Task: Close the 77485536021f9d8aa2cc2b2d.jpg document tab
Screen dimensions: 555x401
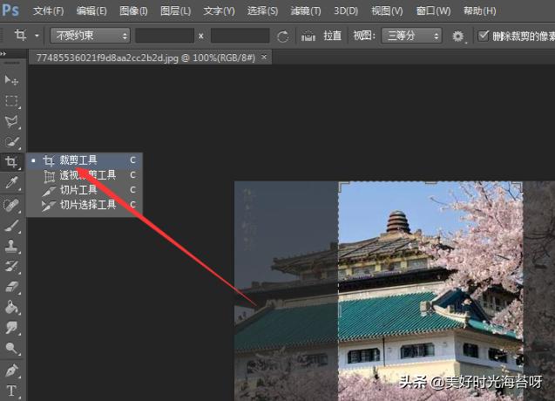Action: coord(265,57)
